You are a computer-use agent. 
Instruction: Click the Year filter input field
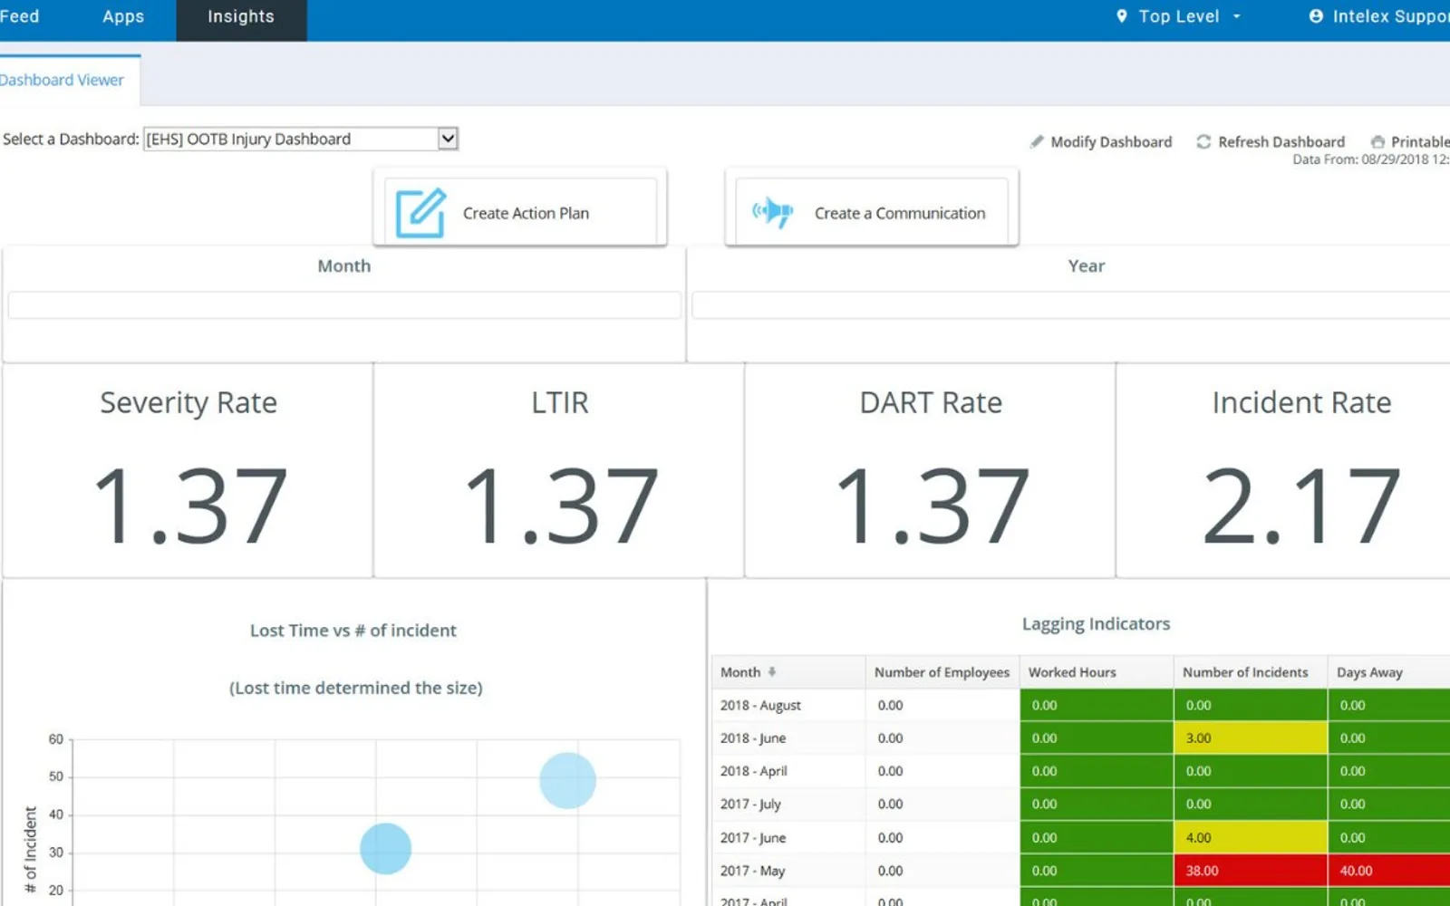pos(1071,304)
